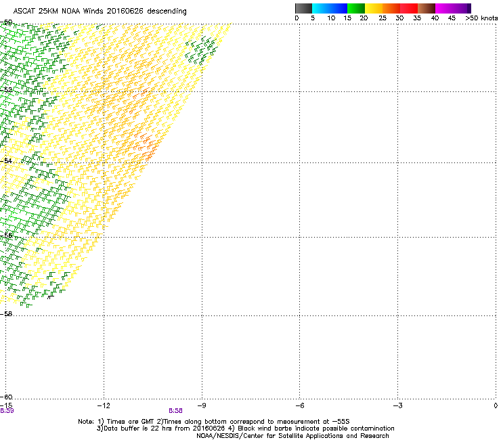Screen dimensions: 501x440
Task: Click the cyan-to-blue 5–15 knot color bar segment
Action: click(x=330, y=8)
